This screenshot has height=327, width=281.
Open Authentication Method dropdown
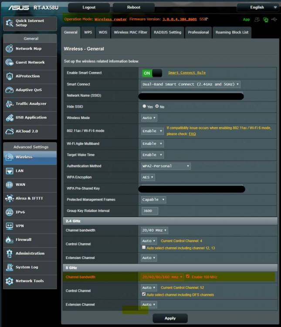tap(166, 166)
